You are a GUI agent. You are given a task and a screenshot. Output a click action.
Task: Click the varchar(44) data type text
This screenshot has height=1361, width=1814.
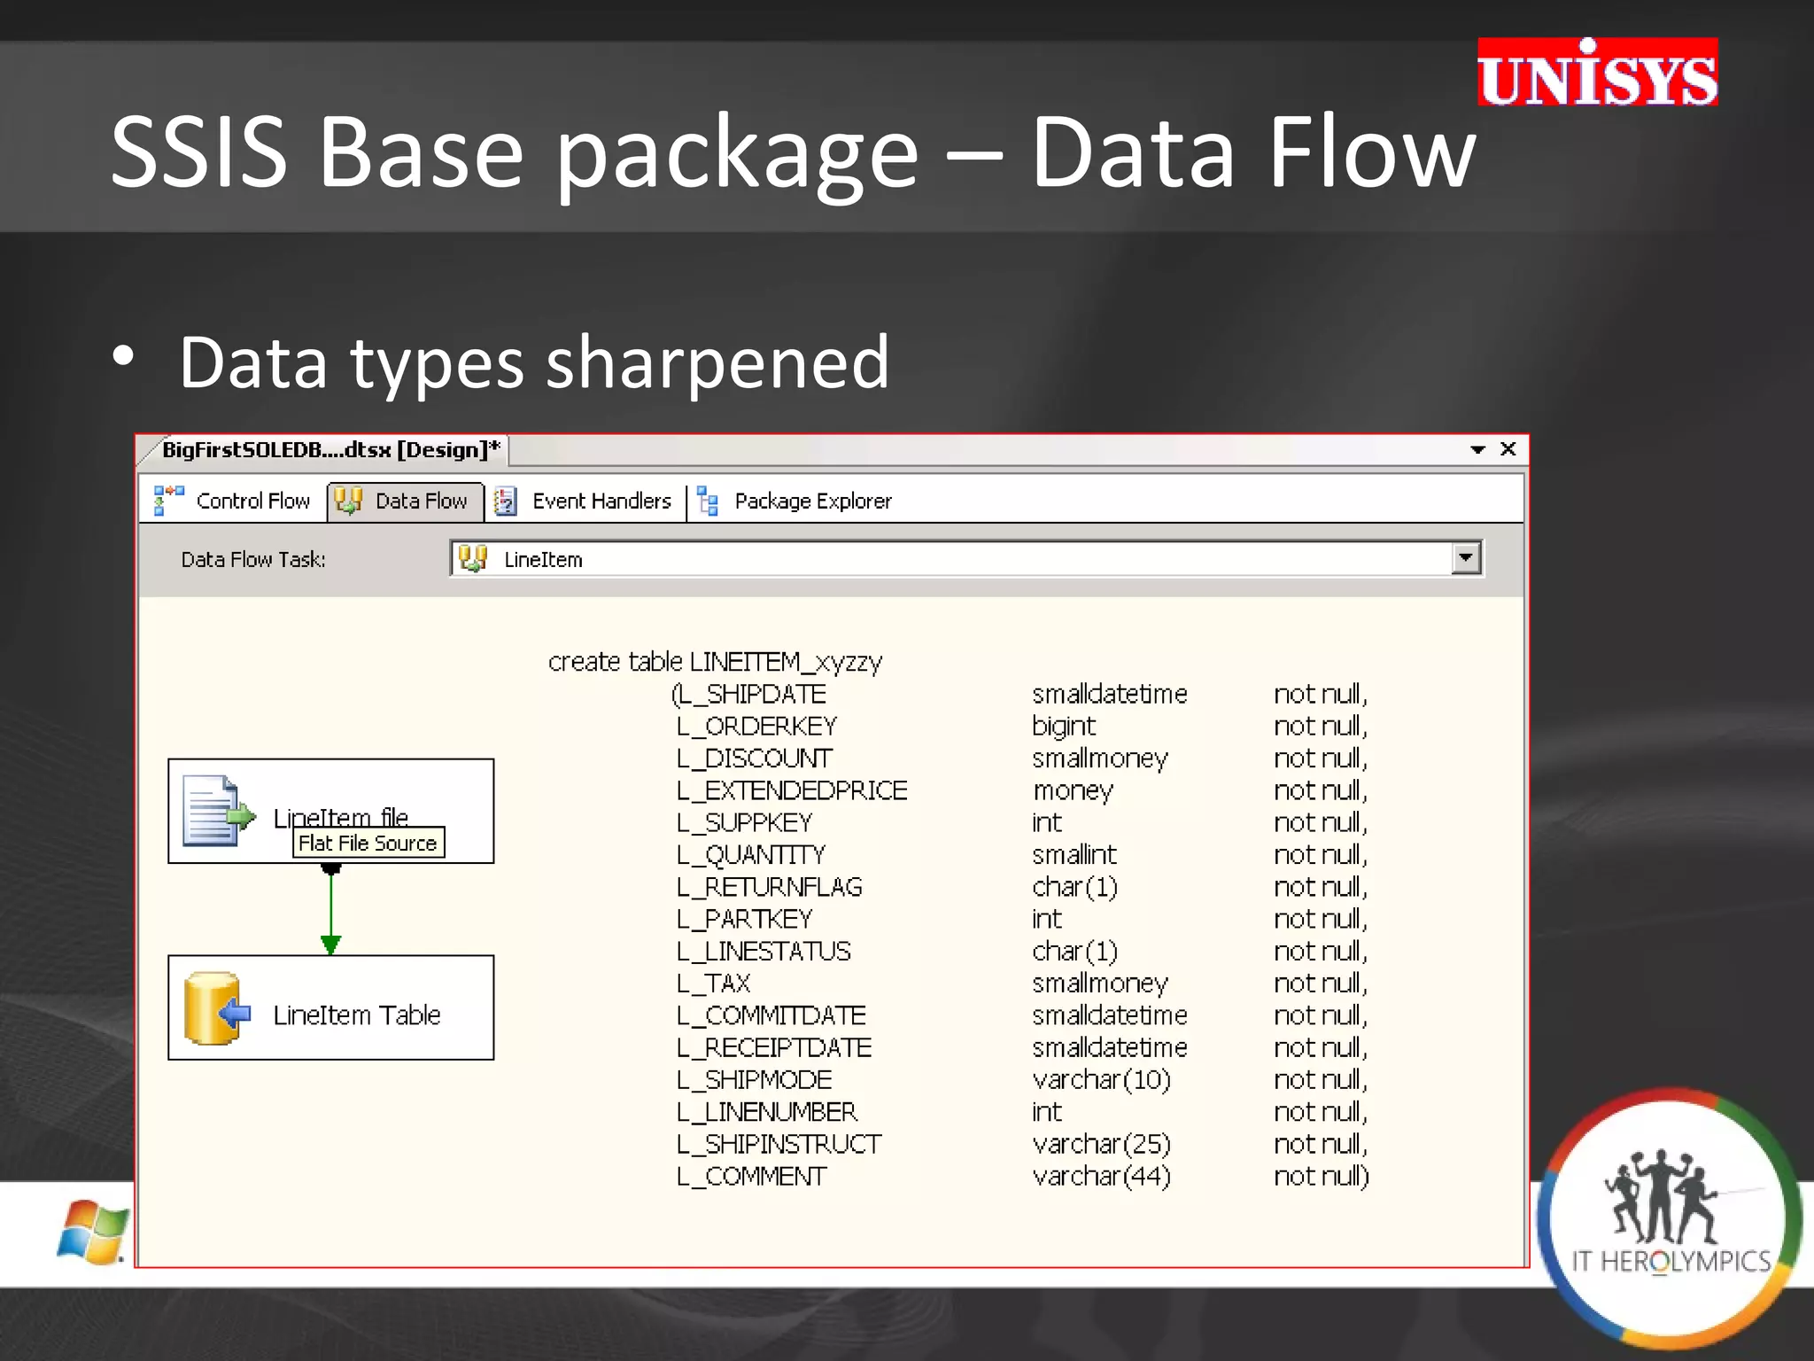[1102, 1177]
